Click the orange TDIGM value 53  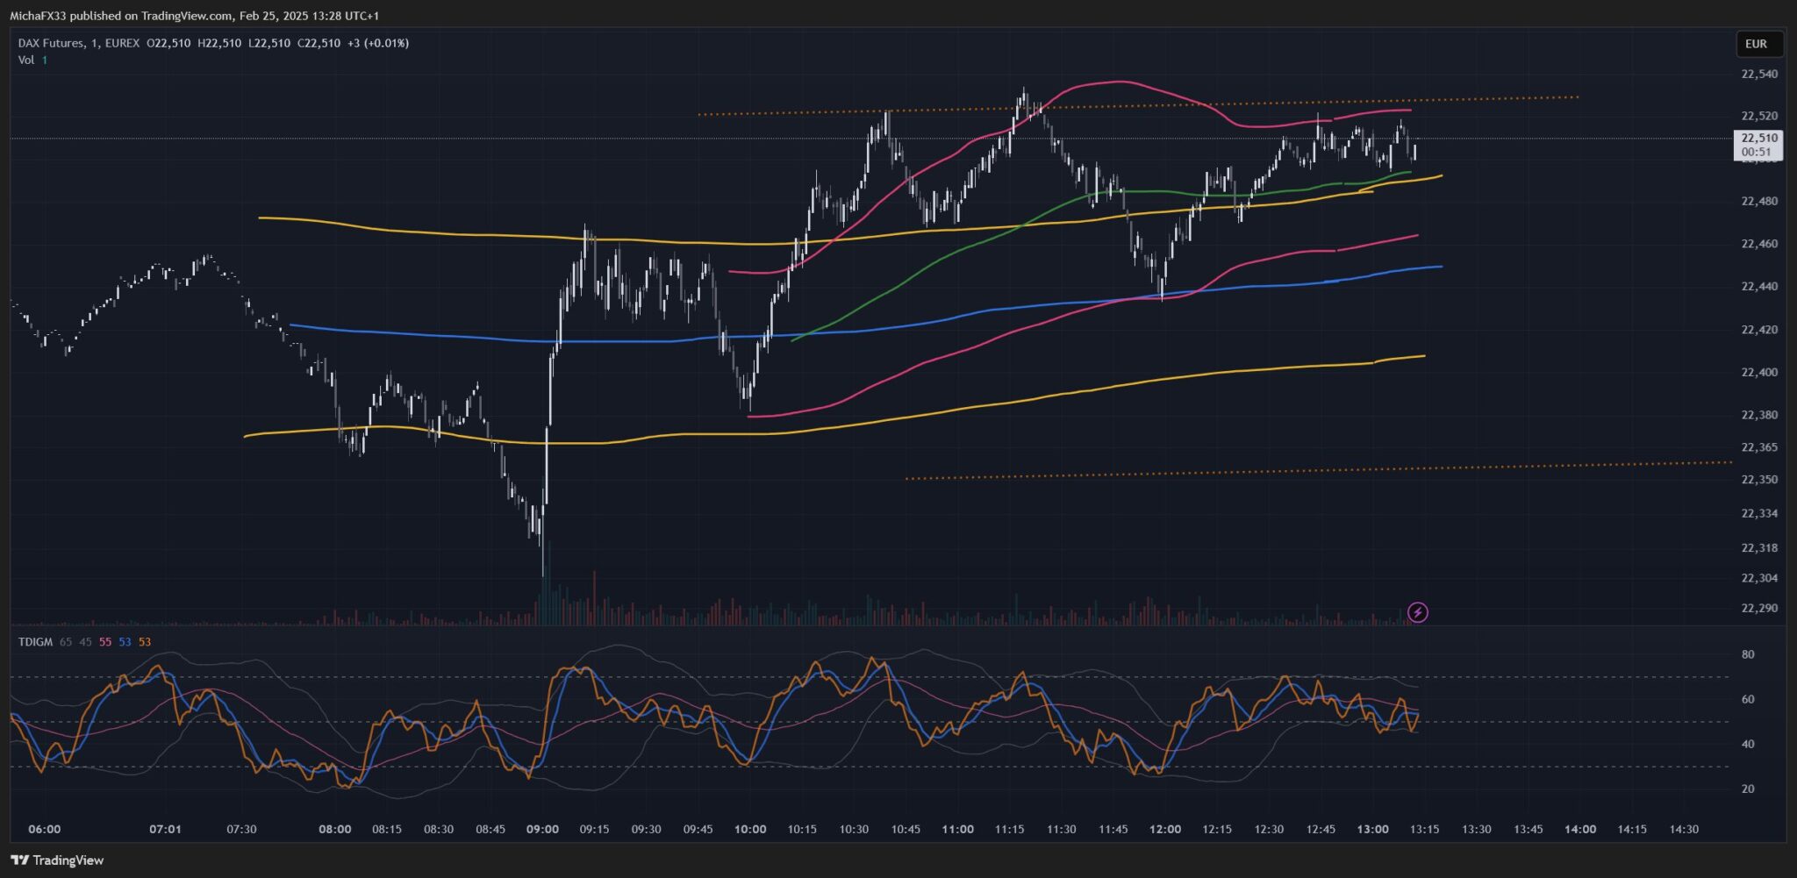(x=145, y=642)
